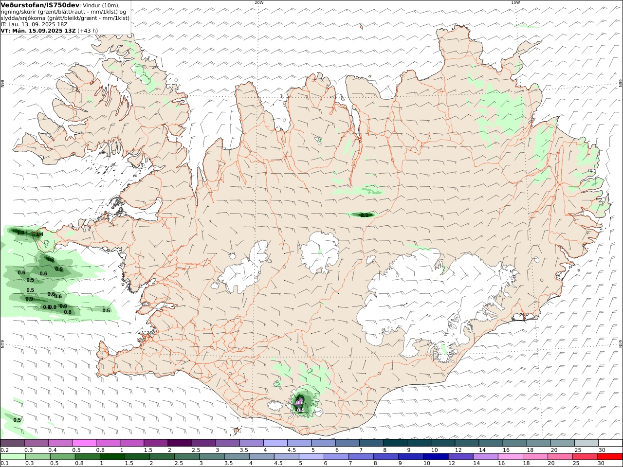Pick the periwinkle 4 swatch in top legend row
Screen dimensions: 623x467
(275, 443)
